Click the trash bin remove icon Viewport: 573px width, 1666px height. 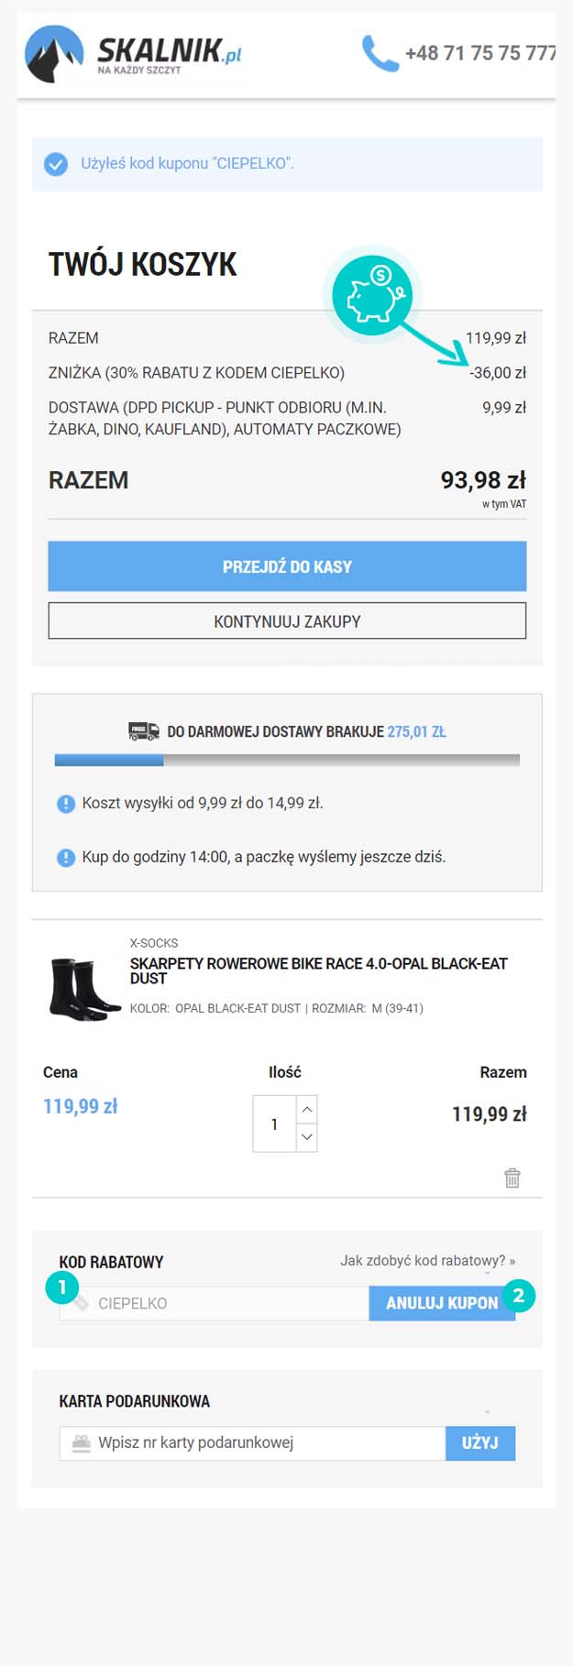[x=512, y=1178]
